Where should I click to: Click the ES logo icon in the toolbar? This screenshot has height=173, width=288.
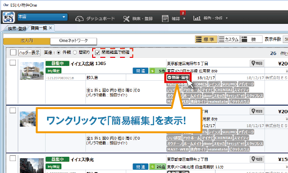(9, 18)
